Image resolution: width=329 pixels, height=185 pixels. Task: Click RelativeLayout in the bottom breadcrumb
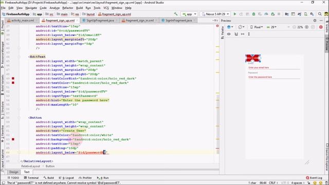[30, 166]
